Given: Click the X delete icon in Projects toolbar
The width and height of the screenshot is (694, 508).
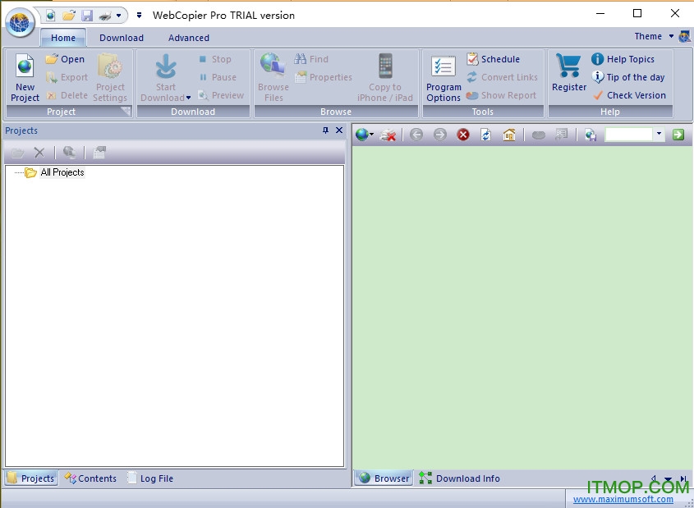Looking at the screenshot, I should [39, 153].
